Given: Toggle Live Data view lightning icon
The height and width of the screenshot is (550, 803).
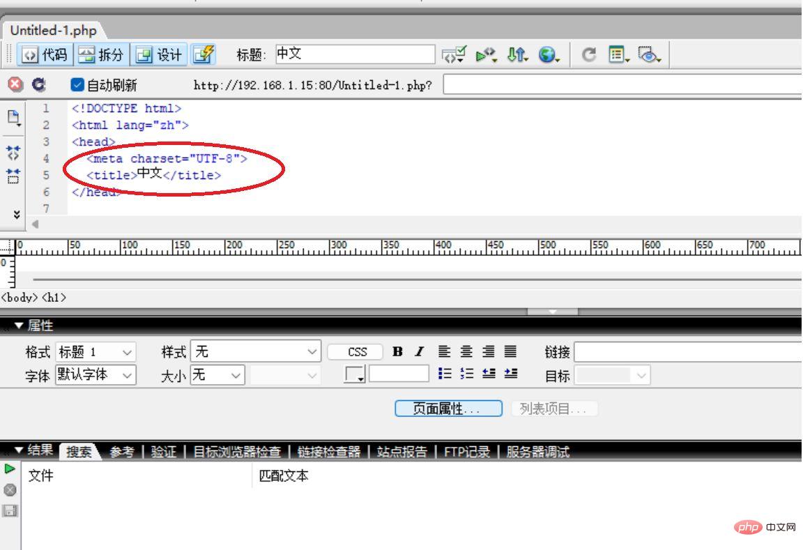Looking at the screenshot, I should (x=204, y=54).
